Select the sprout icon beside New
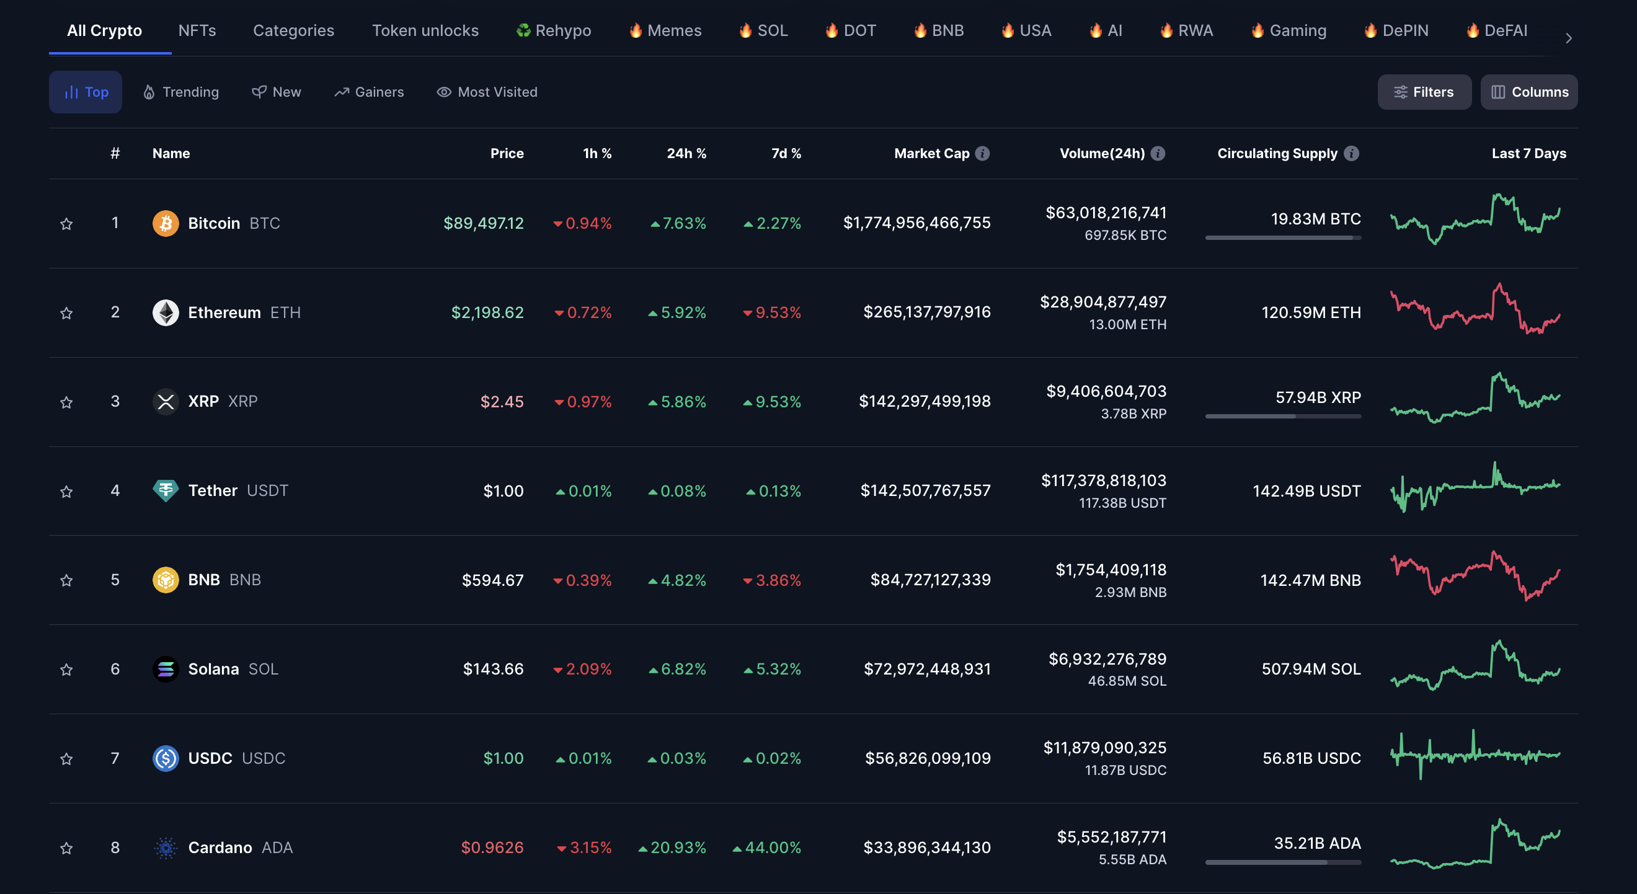The width and height of the screenshot is (1637, 894). point(259,92)
